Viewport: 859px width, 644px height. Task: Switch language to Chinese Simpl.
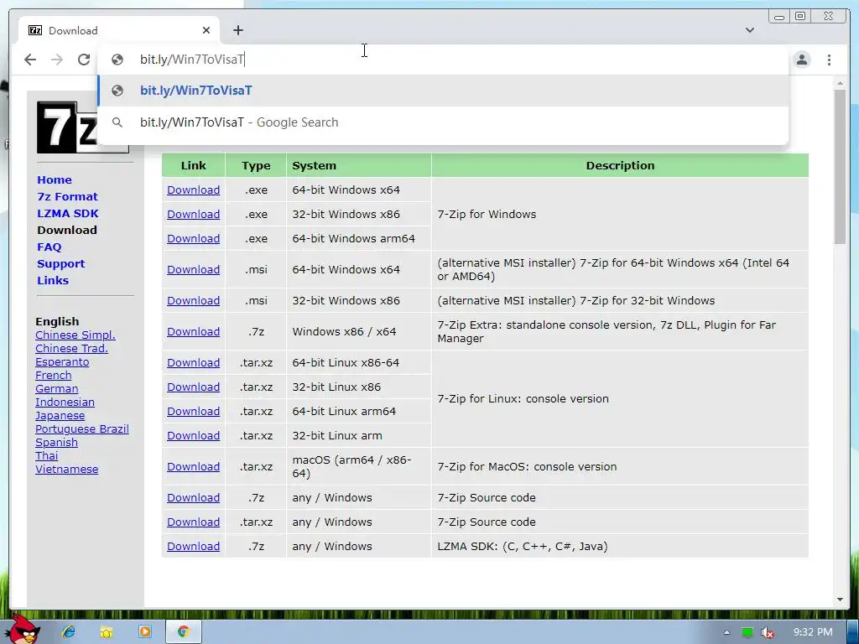[x=75, y=335]
